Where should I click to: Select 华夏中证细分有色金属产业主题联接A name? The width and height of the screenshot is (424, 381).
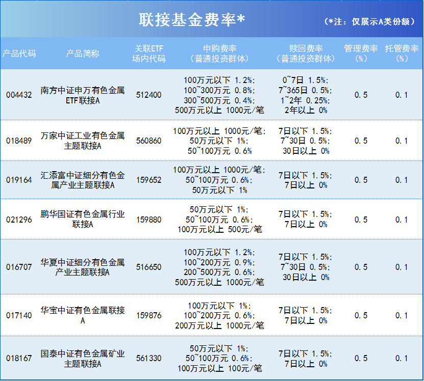82,265
